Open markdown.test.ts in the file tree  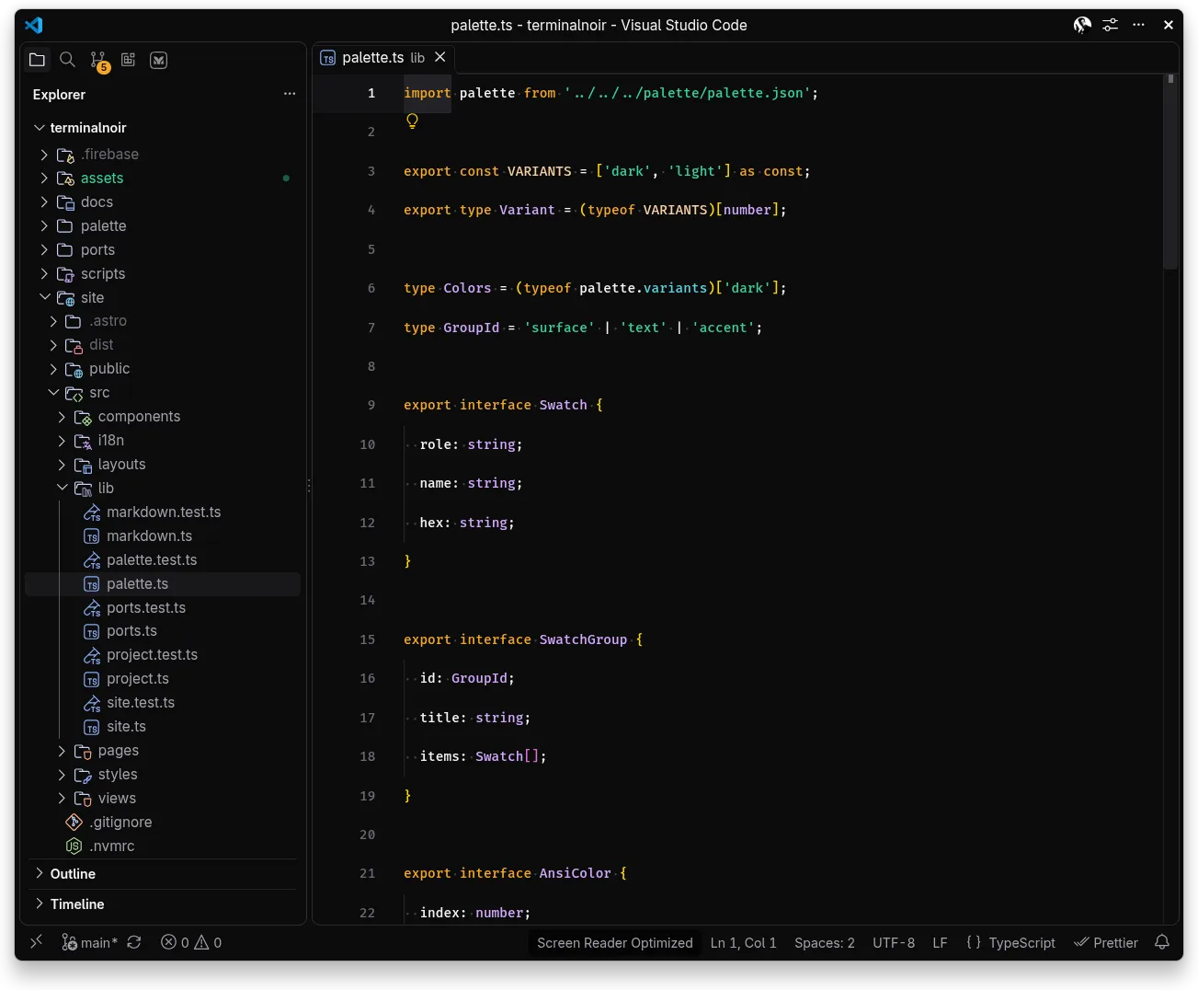pos(163,512)
